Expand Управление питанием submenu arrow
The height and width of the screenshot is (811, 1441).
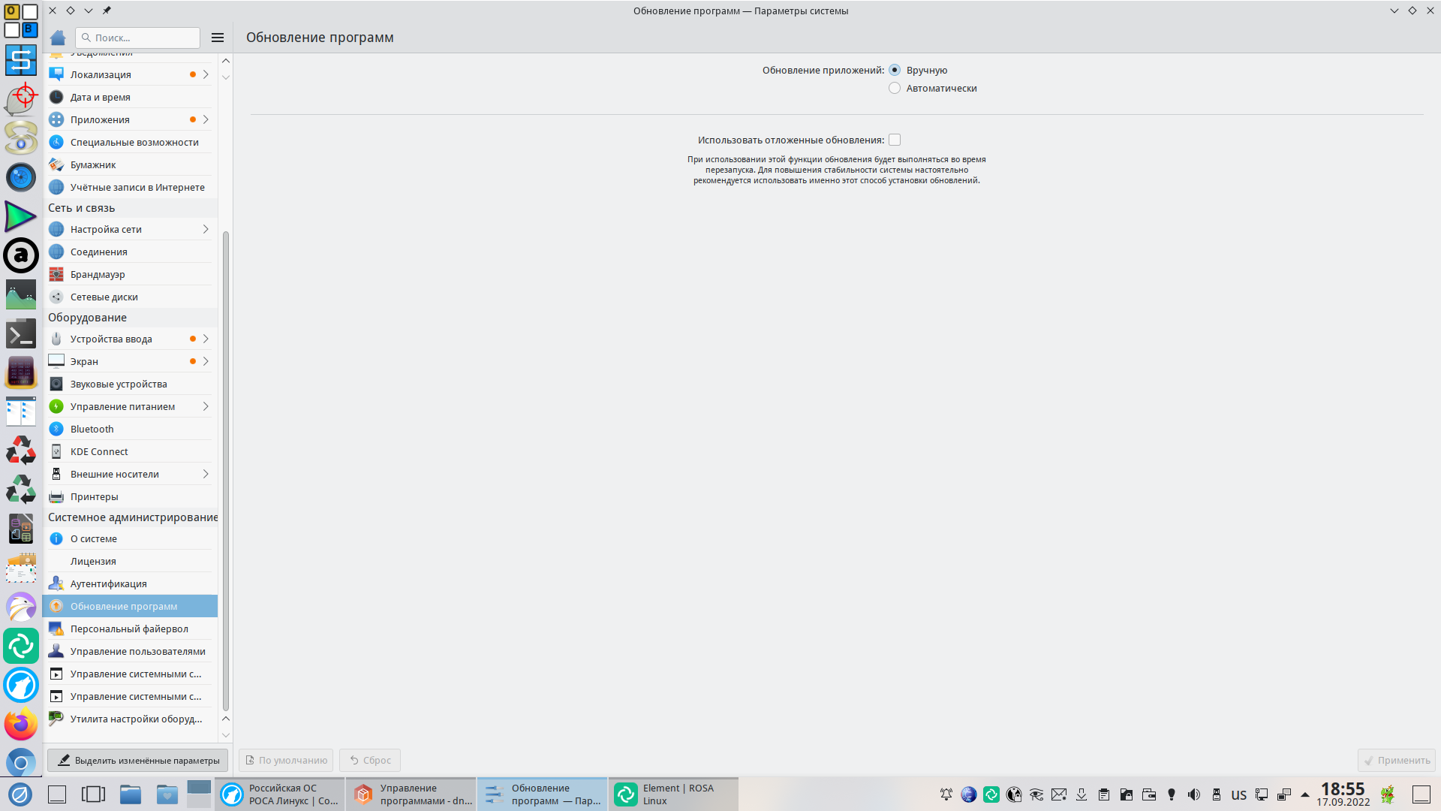pos(206,406)
